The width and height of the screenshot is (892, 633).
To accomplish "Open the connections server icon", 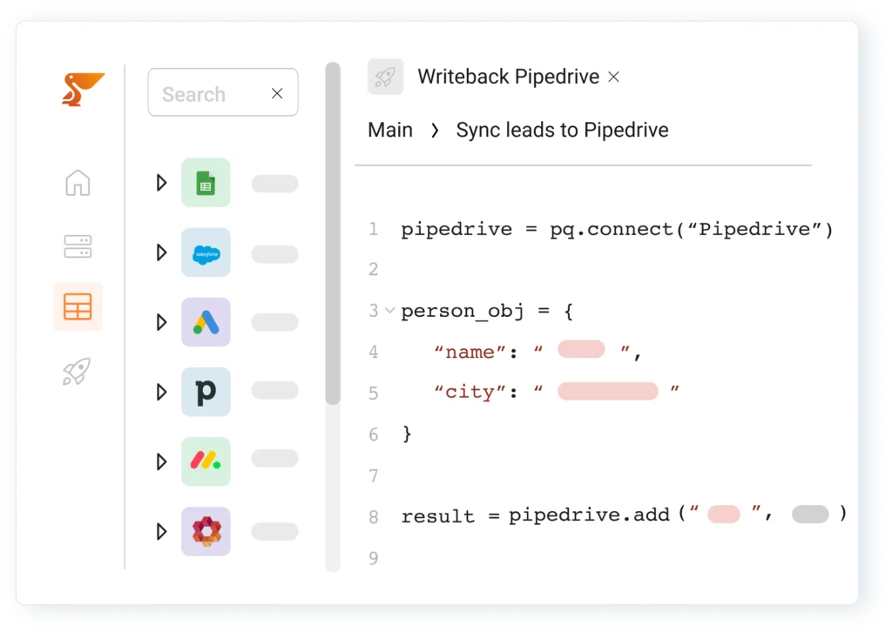I will (78, 246).
